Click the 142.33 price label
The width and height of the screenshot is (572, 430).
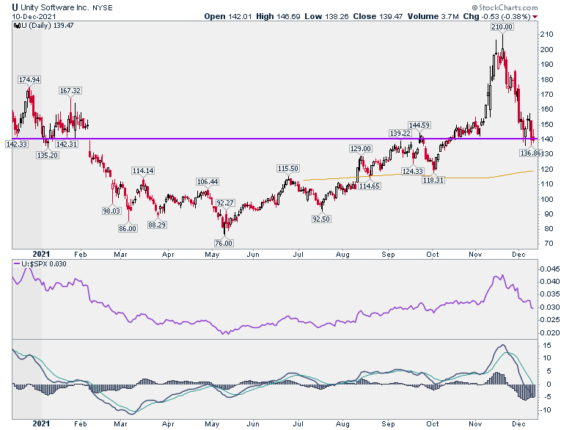(x=17, y=144)
